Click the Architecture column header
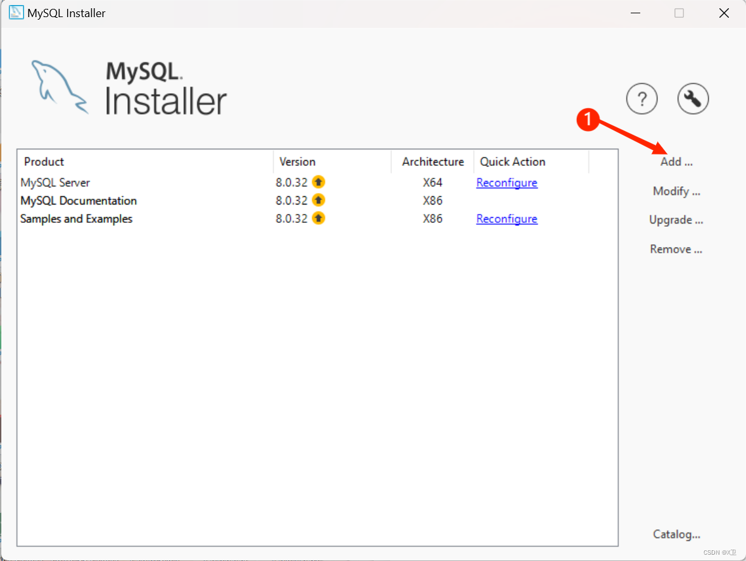746x561 pixels. click(433, 161)
